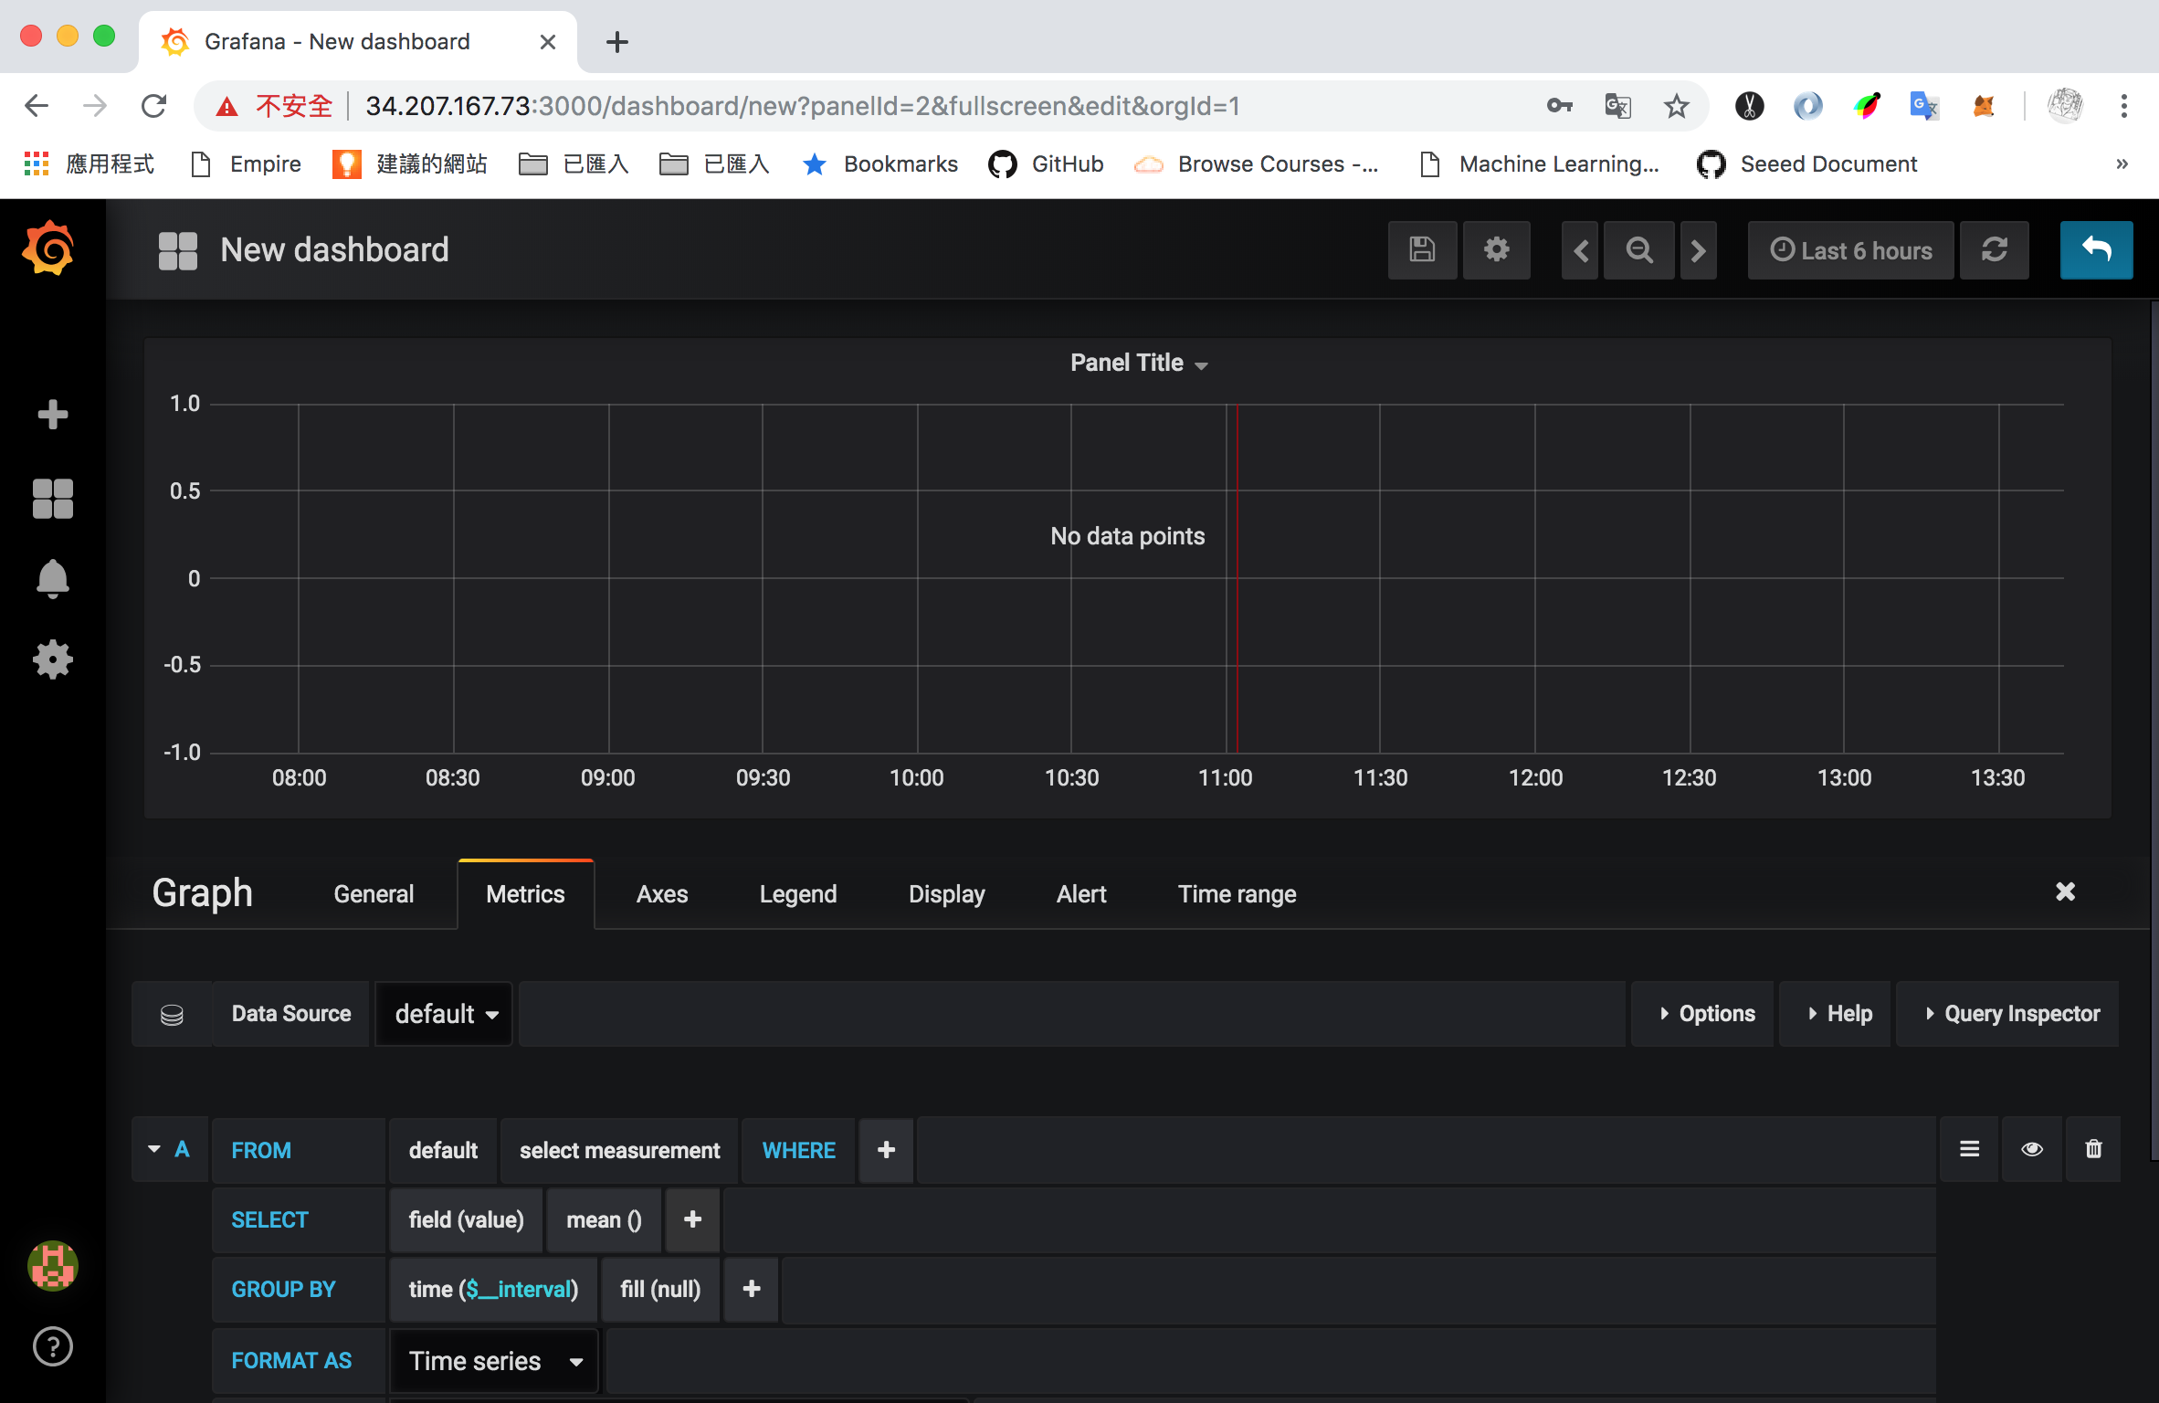Switch to the General tab
This screenshot has height=1403, width=2159.
coord(374,893)
